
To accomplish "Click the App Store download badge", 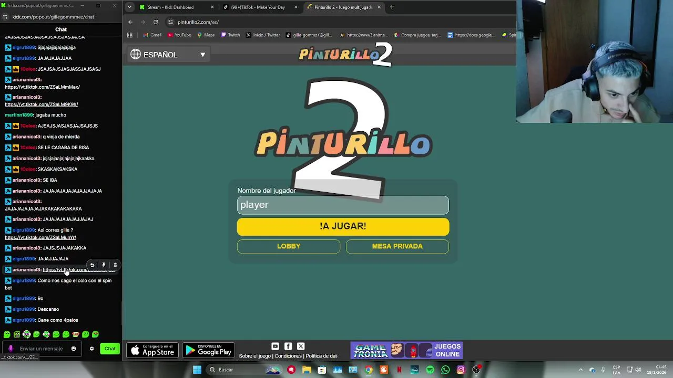I will [152, 350].
